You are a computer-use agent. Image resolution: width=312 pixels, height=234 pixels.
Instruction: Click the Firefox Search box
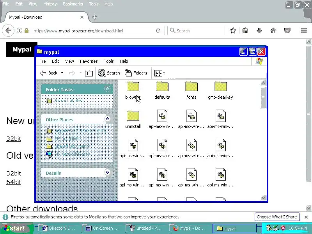[x=196, y=31]
